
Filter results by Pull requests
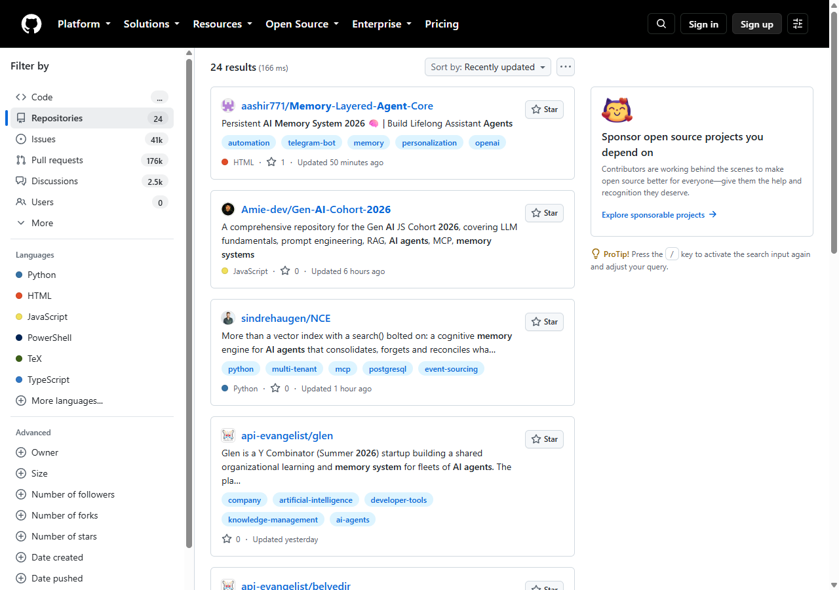click(x=92, y=160)
